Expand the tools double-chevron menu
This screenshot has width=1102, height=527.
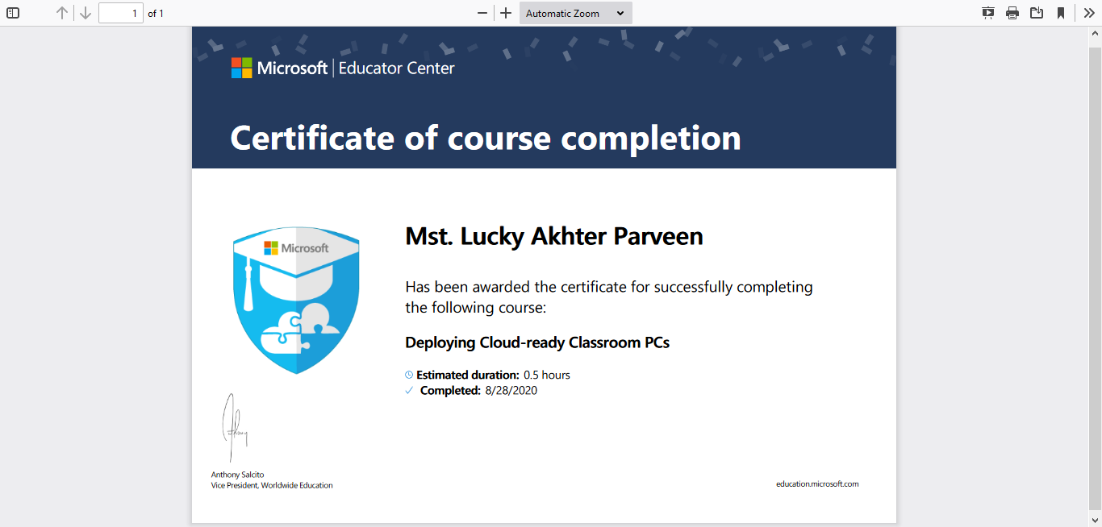[1089, 13]
